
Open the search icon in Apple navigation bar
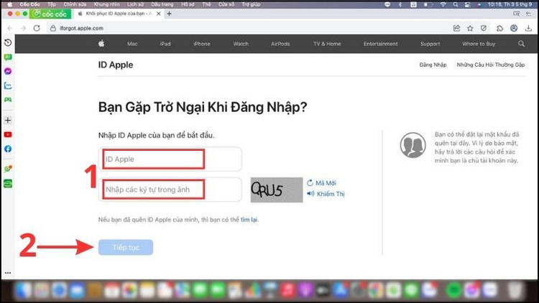pos(521,44)
